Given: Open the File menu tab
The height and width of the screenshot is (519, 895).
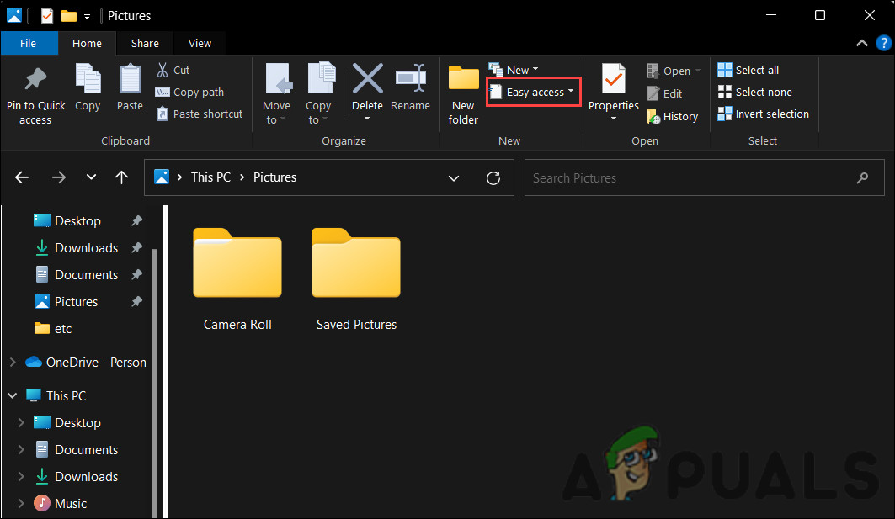Looking at the screenshot, I should coord(28,44).
